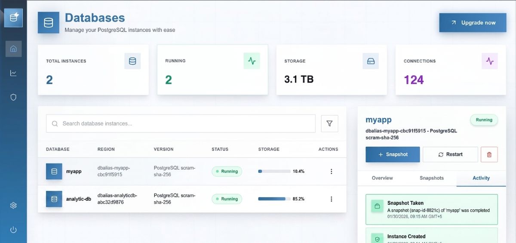Image resolution: width=516 pixels, height=243 pixels.
Task: Open the analytics chart sidebar icon
Action: coord(13,73)
